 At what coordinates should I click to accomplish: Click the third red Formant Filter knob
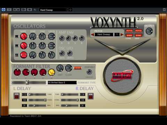[x=34, y=72]
